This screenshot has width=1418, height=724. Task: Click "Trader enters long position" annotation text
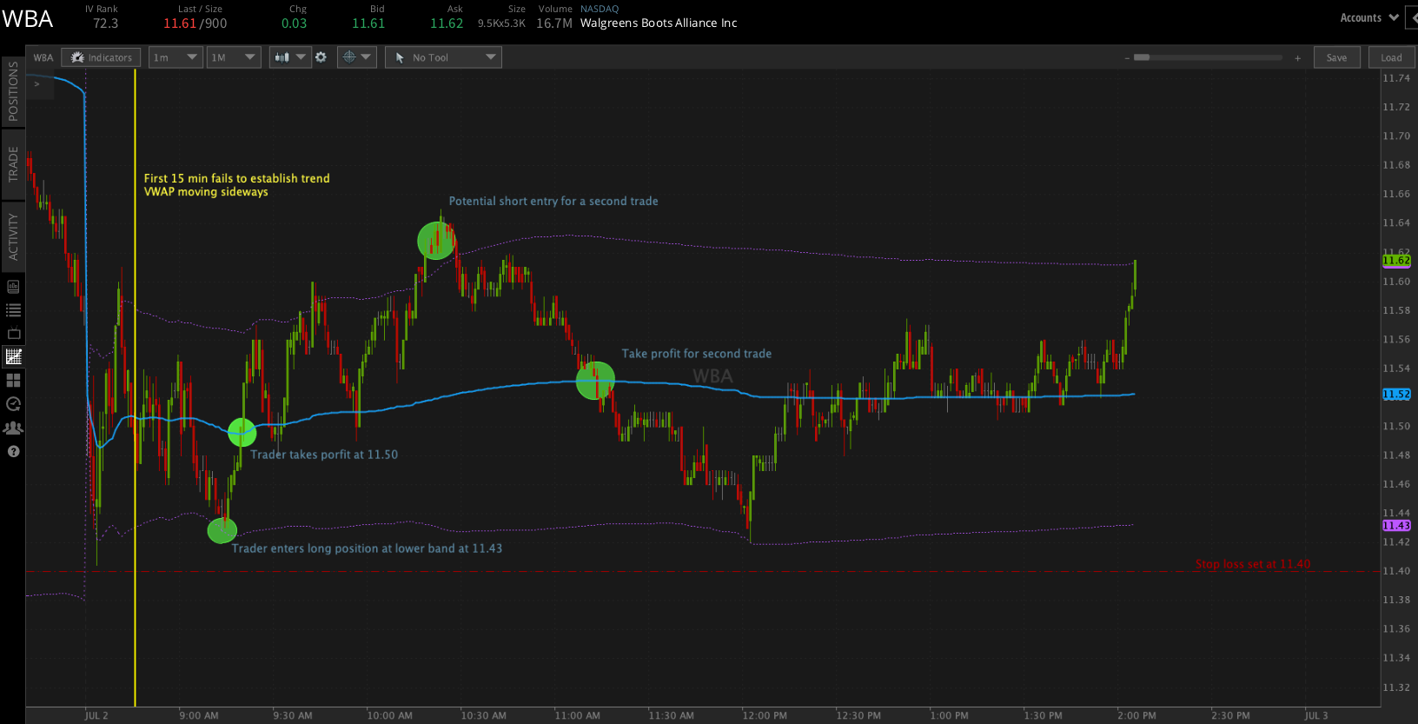(x=367, y=548)
